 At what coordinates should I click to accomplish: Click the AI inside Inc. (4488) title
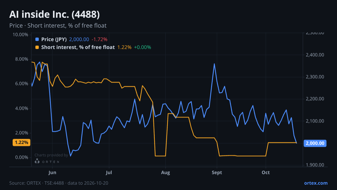(x=54, y=14)
